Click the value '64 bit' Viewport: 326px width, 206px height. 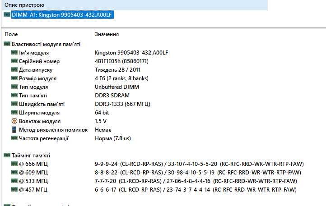point(102,113)
